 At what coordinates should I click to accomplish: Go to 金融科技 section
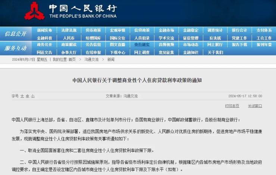[x=44, y=38]
